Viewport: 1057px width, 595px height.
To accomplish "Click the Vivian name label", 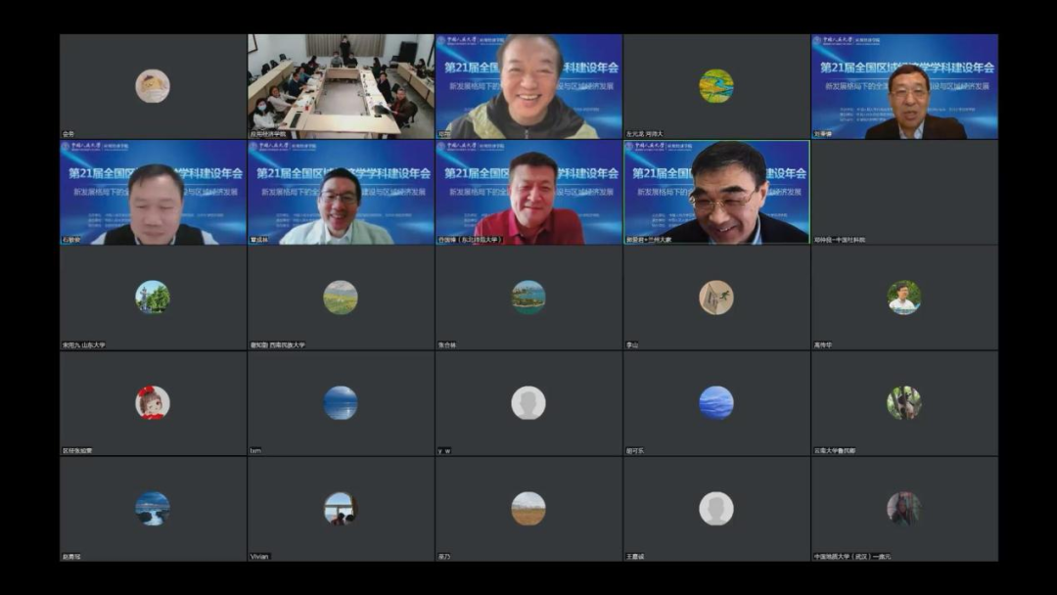I will pyautogui.click(x=259, y=557).
